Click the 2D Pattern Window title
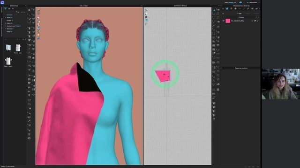The width and height of the screenshot is (300, 168). tap(180, 6)
